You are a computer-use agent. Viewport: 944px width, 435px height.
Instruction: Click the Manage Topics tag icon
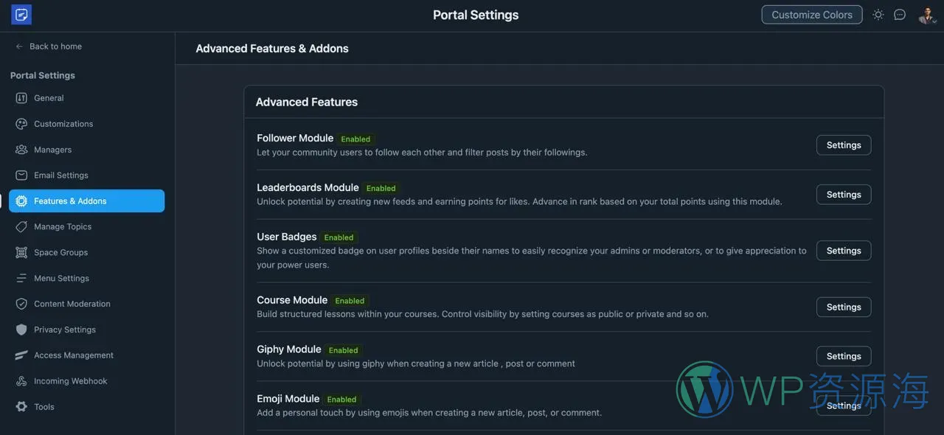pos(21,227)
